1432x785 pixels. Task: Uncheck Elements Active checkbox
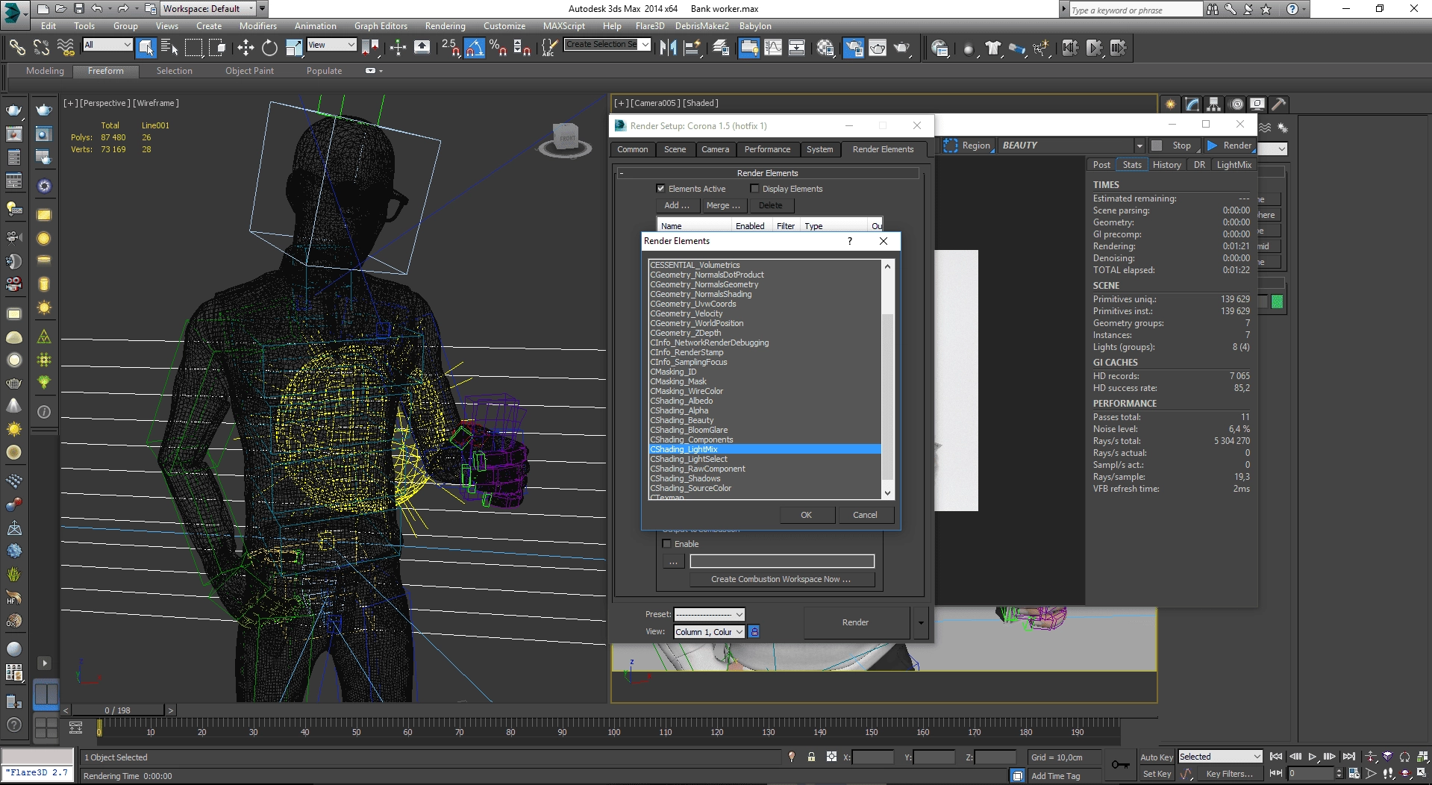click(660, 189)
